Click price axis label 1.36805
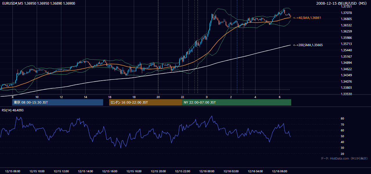Image resolution: width=371 pixels, height=174 pixels. pyautogui.click(x=347, y=19)
